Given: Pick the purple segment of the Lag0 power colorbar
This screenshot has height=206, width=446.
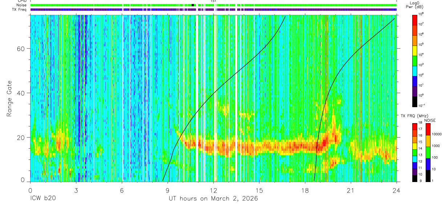Looking at the screenshot, I should click(x=415, y=91).
